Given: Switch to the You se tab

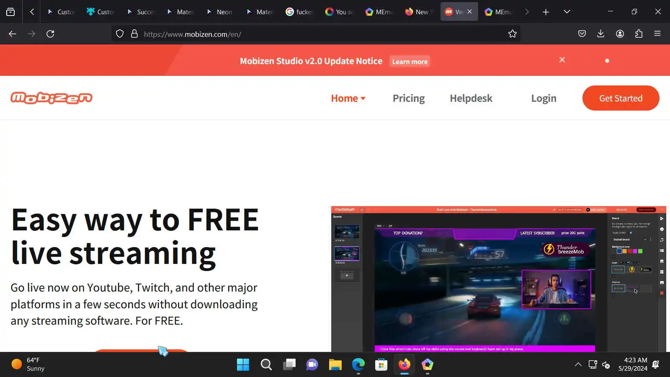Looking at the screenshot, I should coord(340,12).
